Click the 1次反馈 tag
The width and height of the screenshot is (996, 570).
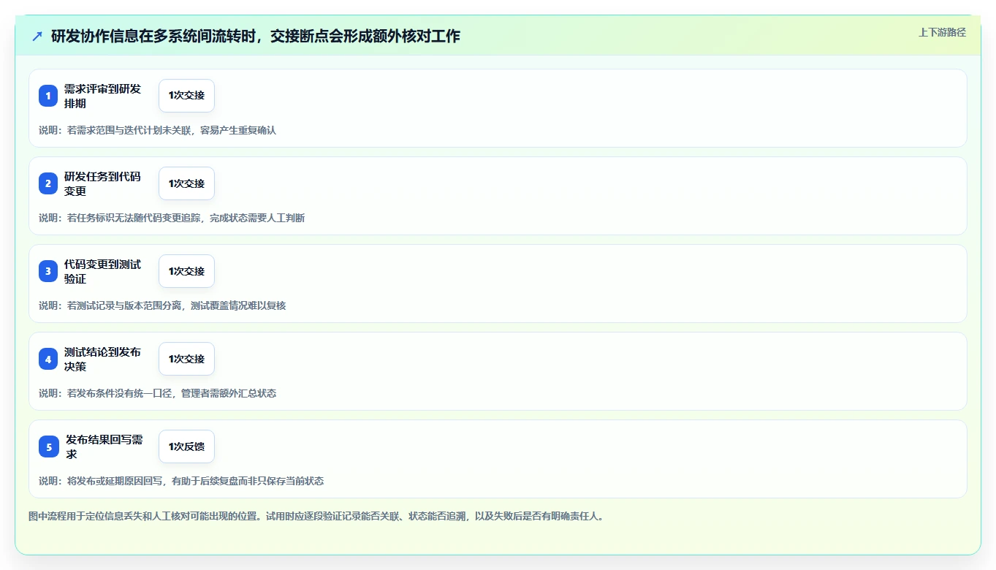[x=186, y=446]
